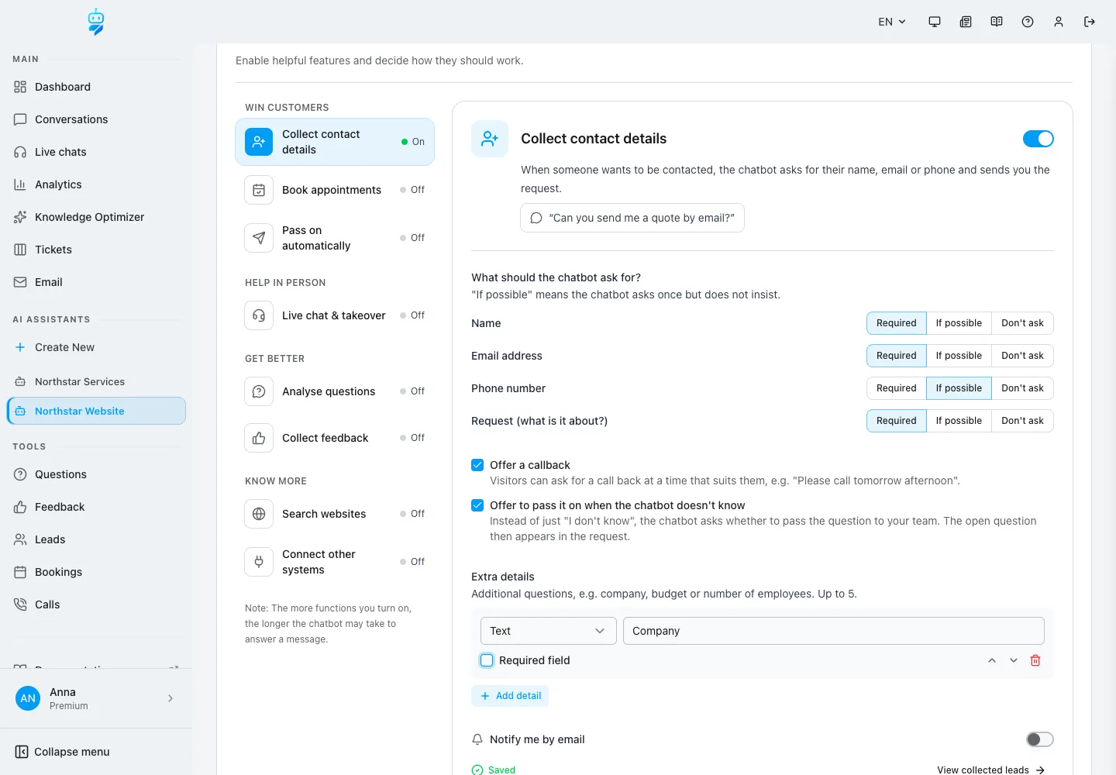This screenshot has height=775, width=1116.
Task: Select the Search websites globe icon
Action: [x=259, y=514]
